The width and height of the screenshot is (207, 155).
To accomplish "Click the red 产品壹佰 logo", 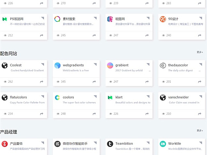I will coord(5,144).
